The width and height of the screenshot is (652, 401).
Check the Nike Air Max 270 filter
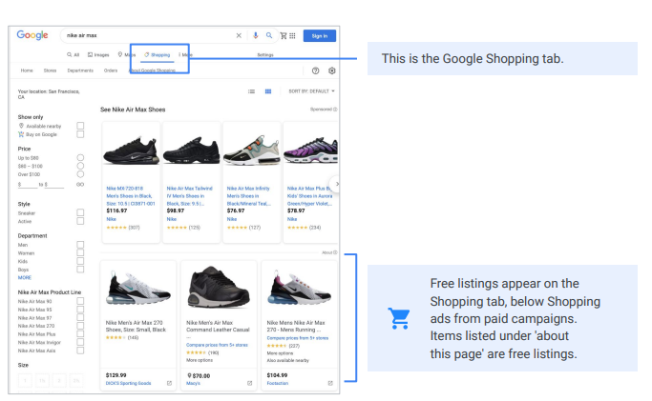[x=80, y=326]
